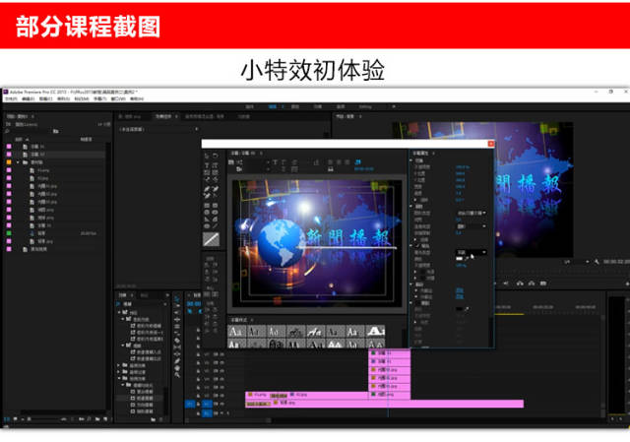
Task: Select the 颜色 workspace tab
Action: tap(295, 107)
